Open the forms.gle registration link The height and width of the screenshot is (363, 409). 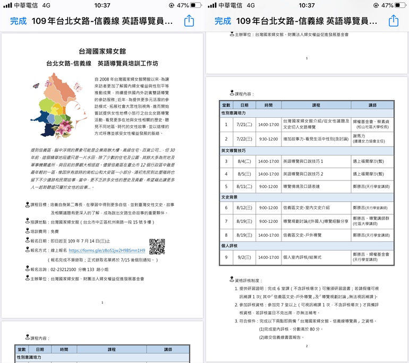(107, 250)
